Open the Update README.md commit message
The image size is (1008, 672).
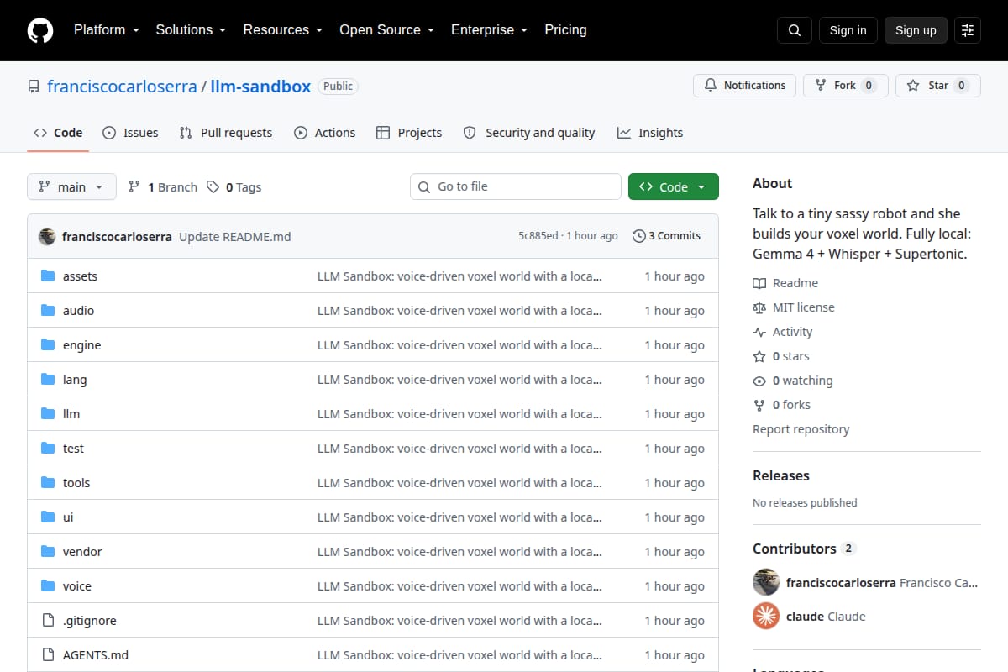pos(235,237)
